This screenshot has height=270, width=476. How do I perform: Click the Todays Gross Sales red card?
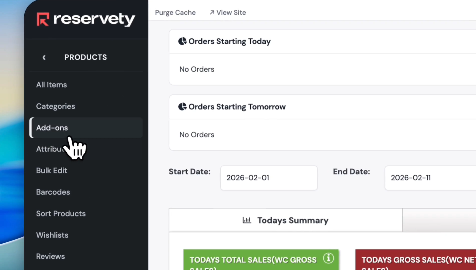(416, 260)
